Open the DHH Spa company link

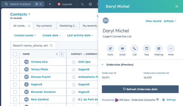(x=84, y=62)
